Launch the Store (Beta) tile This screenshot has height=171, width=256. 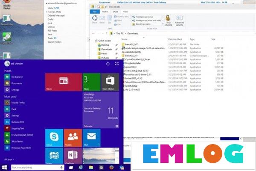tap(110, 82)
